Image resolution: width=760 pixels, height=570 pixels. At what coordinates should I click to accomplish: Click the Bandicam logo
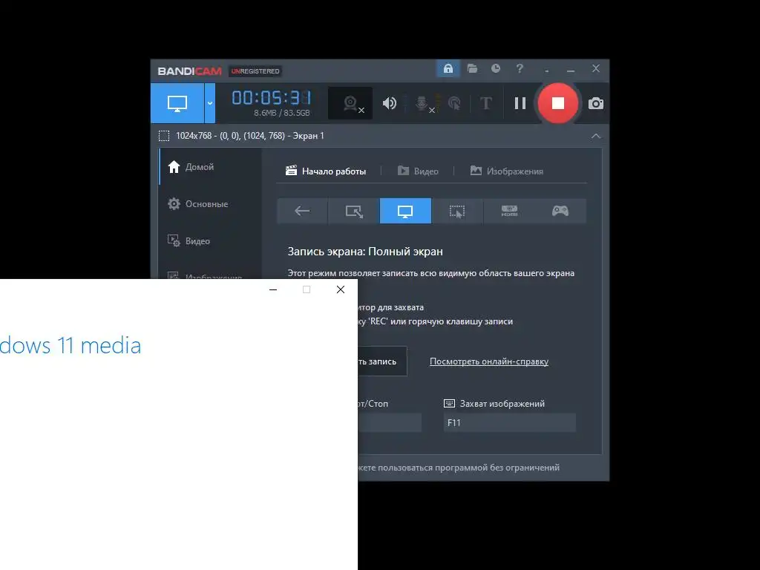click(189, 71)
